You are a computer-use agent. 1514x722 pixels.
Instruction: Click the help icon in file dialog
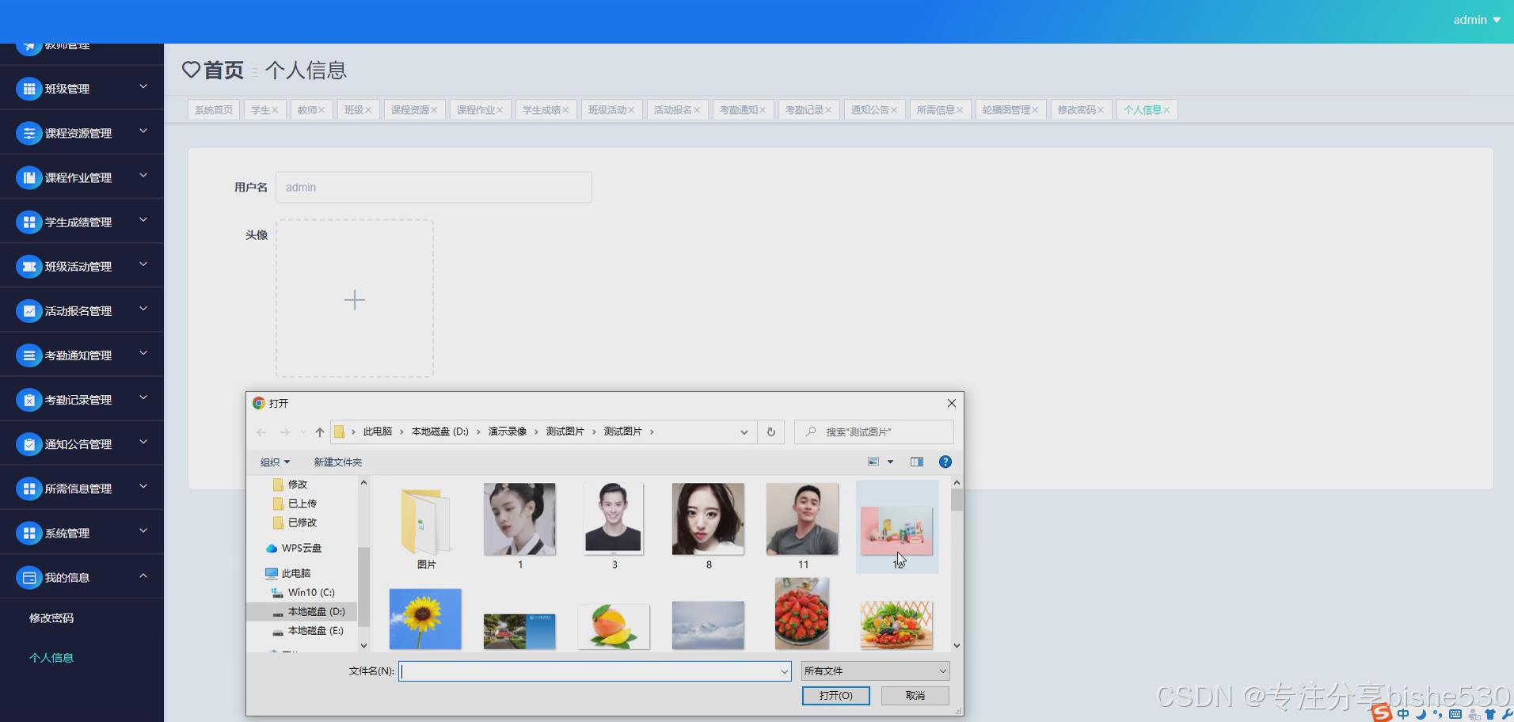click(x=945, y=462)
